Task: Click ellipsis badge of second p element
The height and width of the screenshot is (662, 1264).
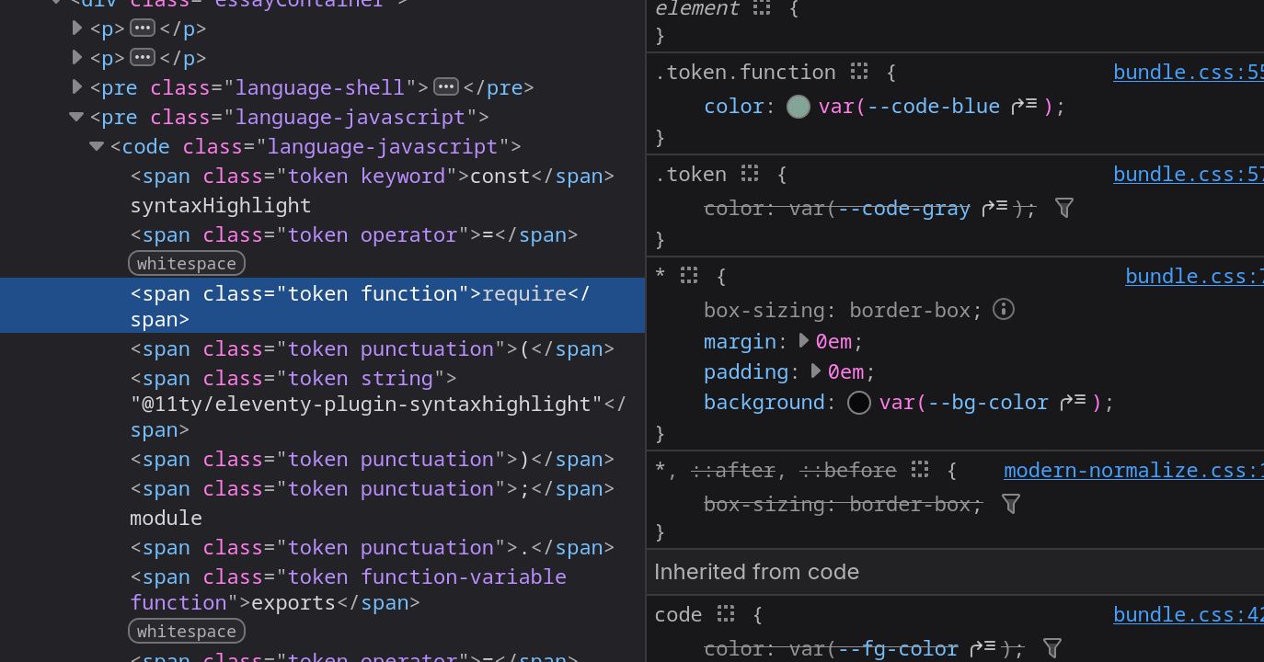Action: coord(143,58)
